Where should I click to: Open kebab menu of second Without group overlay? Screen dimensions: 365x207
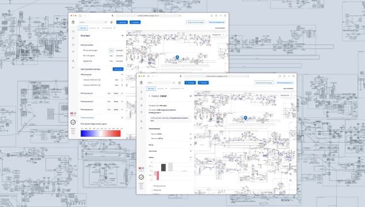point(122,85)
